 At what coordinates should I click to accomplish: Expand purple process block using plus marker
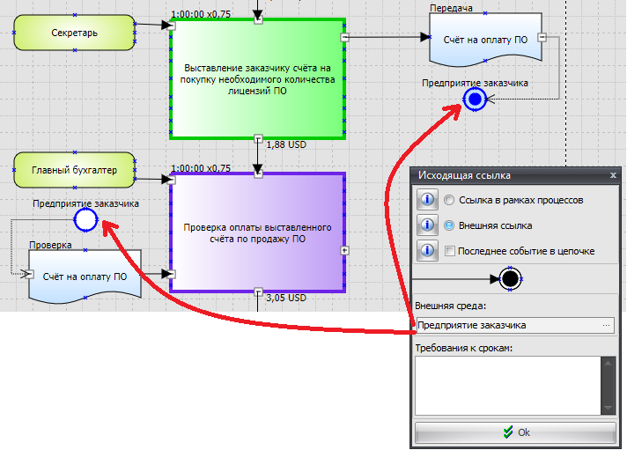coord(345,250)
